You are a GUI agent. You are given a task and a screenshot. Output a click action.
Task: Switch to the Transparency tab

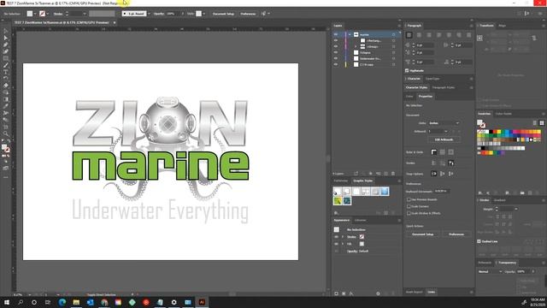click(x=507, y=263)
